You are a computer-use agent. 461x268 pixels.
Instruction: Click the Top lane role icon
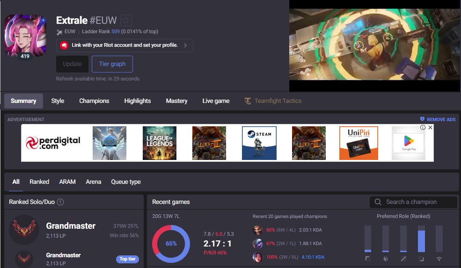tap(367, 259)
